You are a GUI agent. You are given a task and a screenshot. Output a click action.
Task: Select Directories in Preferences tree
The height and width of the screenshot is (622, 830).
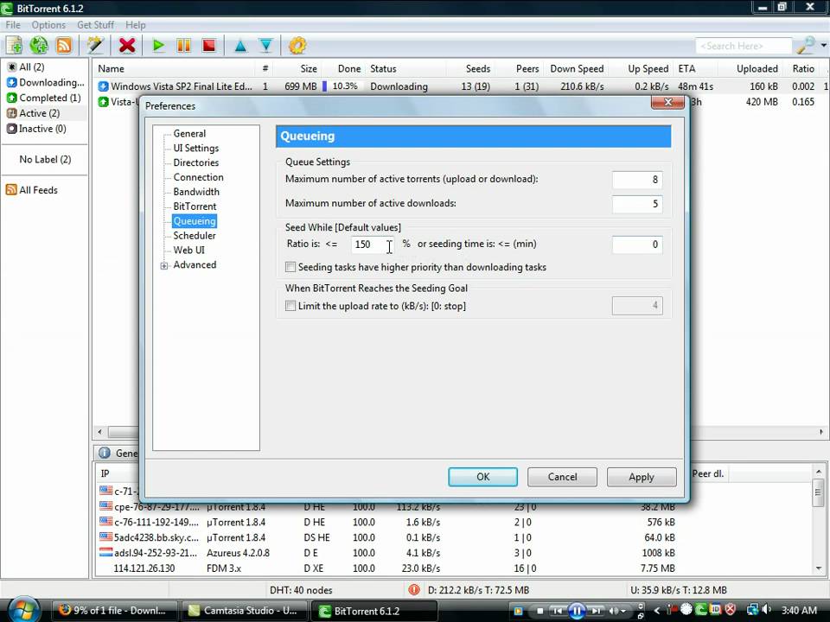(x=196, y=162)
